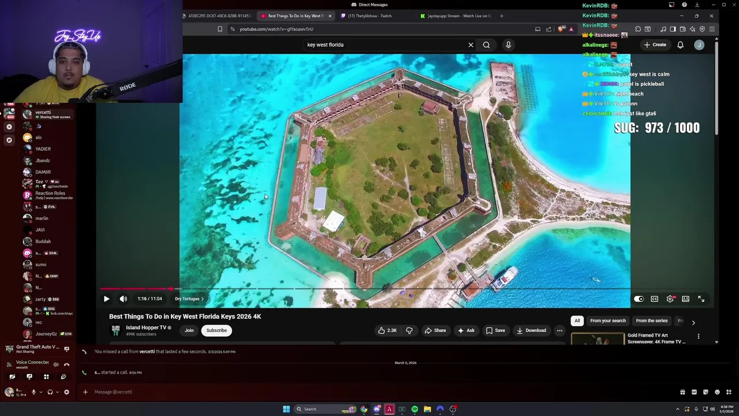Image resolution: width=739 pixels, height=416 pixels.
Task: Save the video to a playlist
Action: 495,330
